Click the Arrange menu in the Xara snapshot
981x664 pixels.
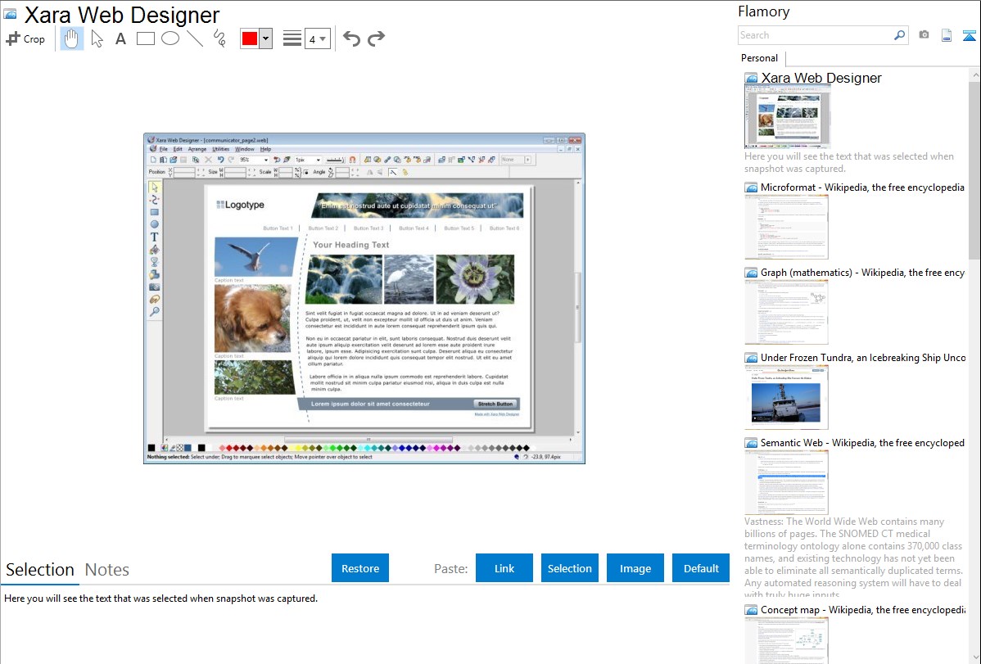197,149
